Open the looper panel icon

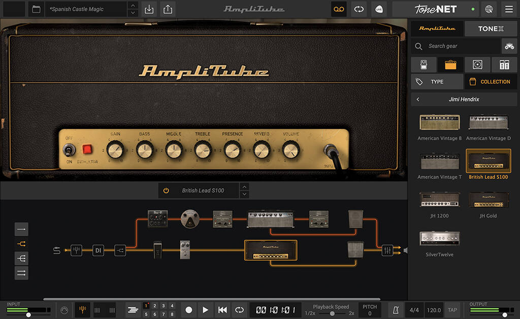pyautogui.click(x=339, y=9)
